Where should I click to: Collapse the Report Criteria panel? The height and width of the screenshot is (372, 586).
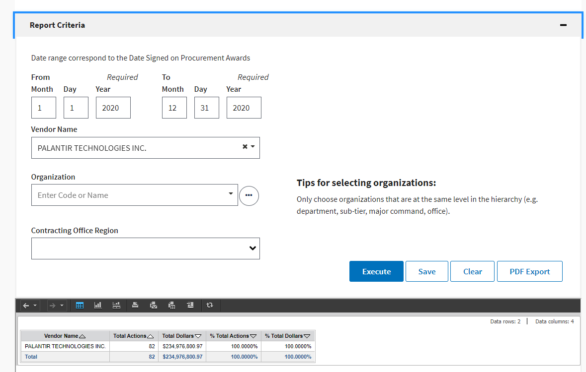(563, 25)
